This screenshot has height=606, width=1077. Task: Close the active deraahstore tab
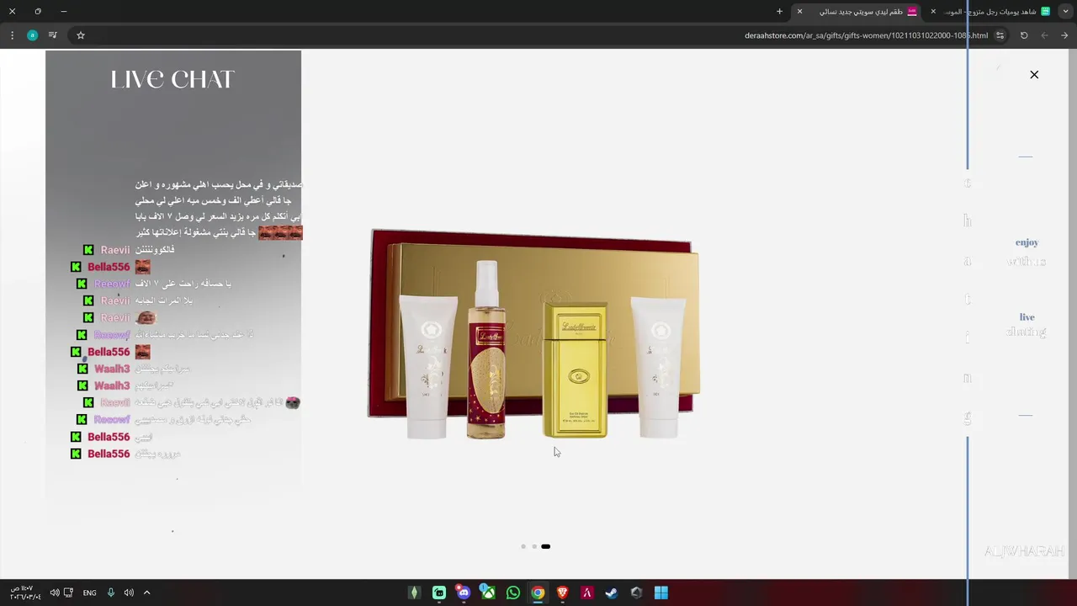point(799,12)
